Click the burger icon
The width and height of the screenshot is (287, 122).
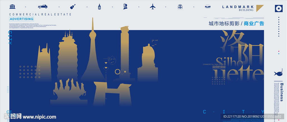pos(208,7)
